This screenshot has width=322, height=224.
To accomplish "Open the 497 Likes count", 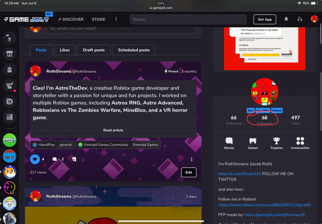I will [x=295, y=120].
